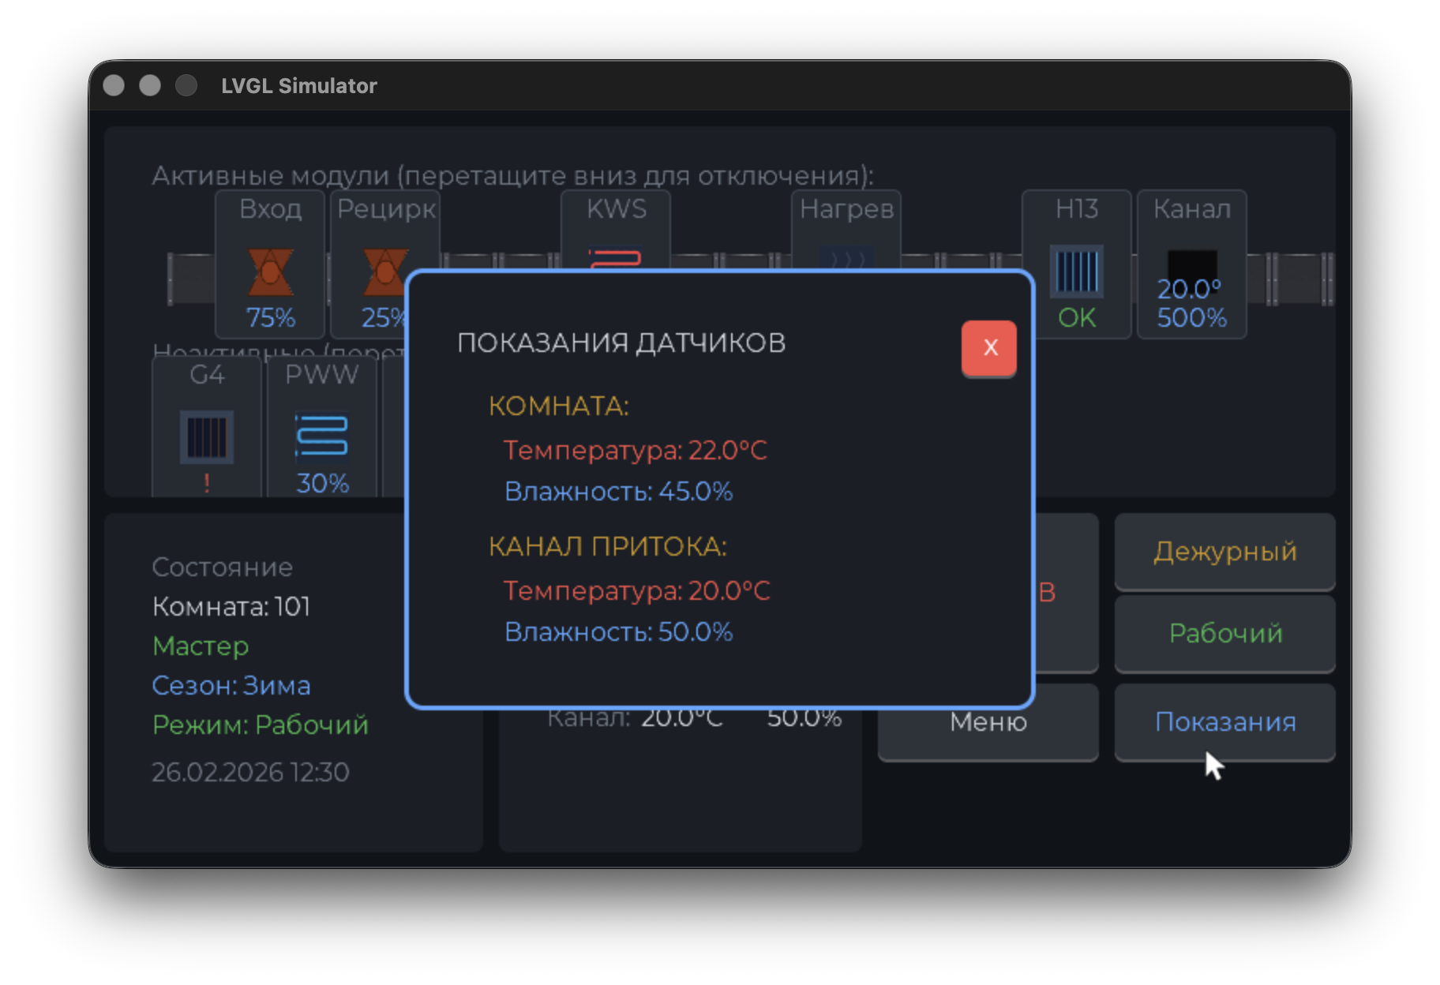1440x985 pixels.
Task: Click the Сезон: Зима status label
Action: pos(231,686)
